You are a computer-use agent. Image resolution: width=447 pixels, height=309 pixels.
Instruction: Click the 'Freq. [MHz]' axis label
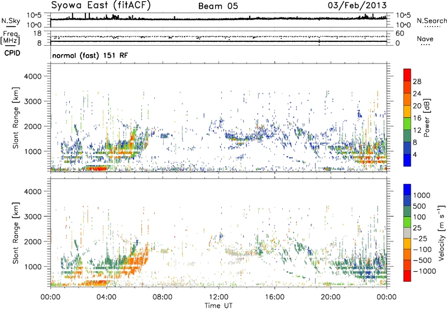click(10, 37)
